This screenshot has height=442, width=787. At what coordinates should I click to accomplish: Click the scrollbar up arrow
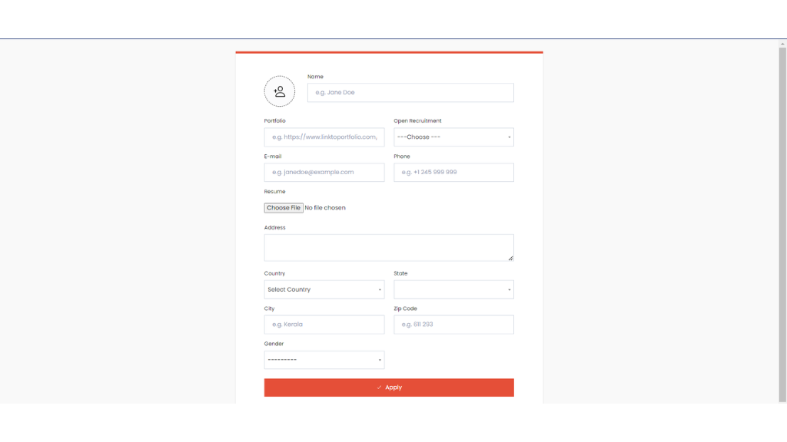click(x=782, y=44)
